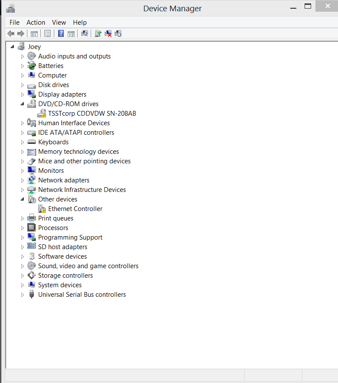Collapse the Joey root node
Screen dimensions: 338x383
click(x=12, y=46)
